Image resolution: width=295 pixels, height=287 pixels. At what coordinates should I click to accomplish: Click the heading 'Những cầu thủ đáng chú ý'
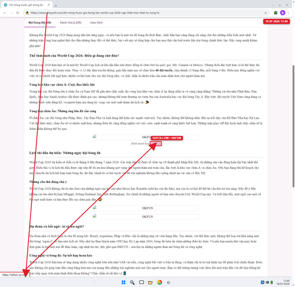click(x=48, y=182)
